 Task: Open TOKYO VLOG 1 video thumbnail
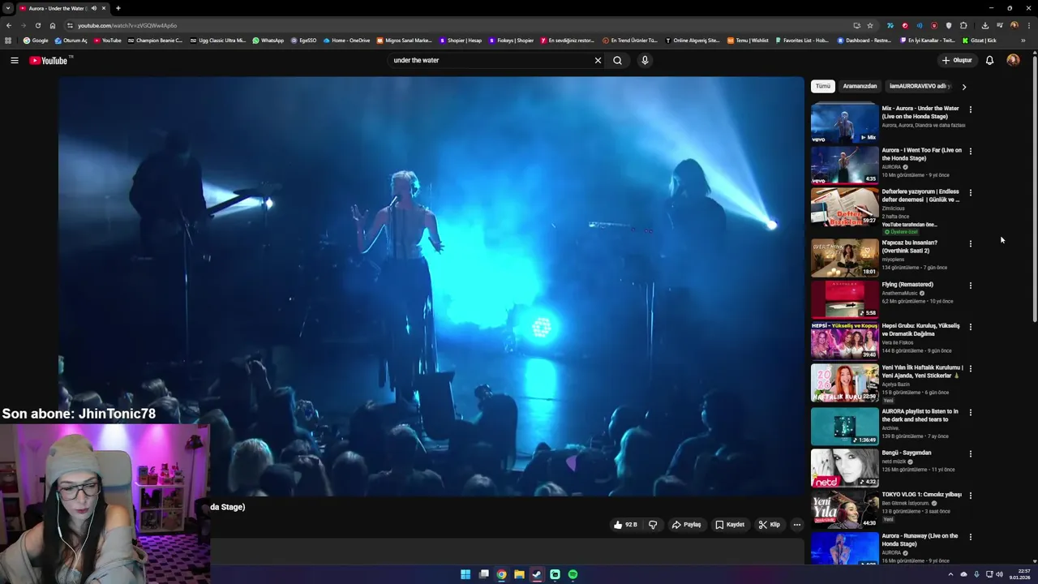click(x=844, y=509)
